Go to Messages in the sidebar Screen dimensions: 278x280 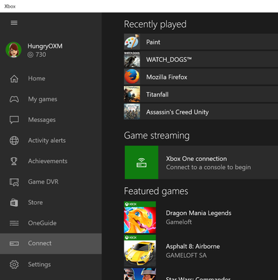[x=51, y=120]
